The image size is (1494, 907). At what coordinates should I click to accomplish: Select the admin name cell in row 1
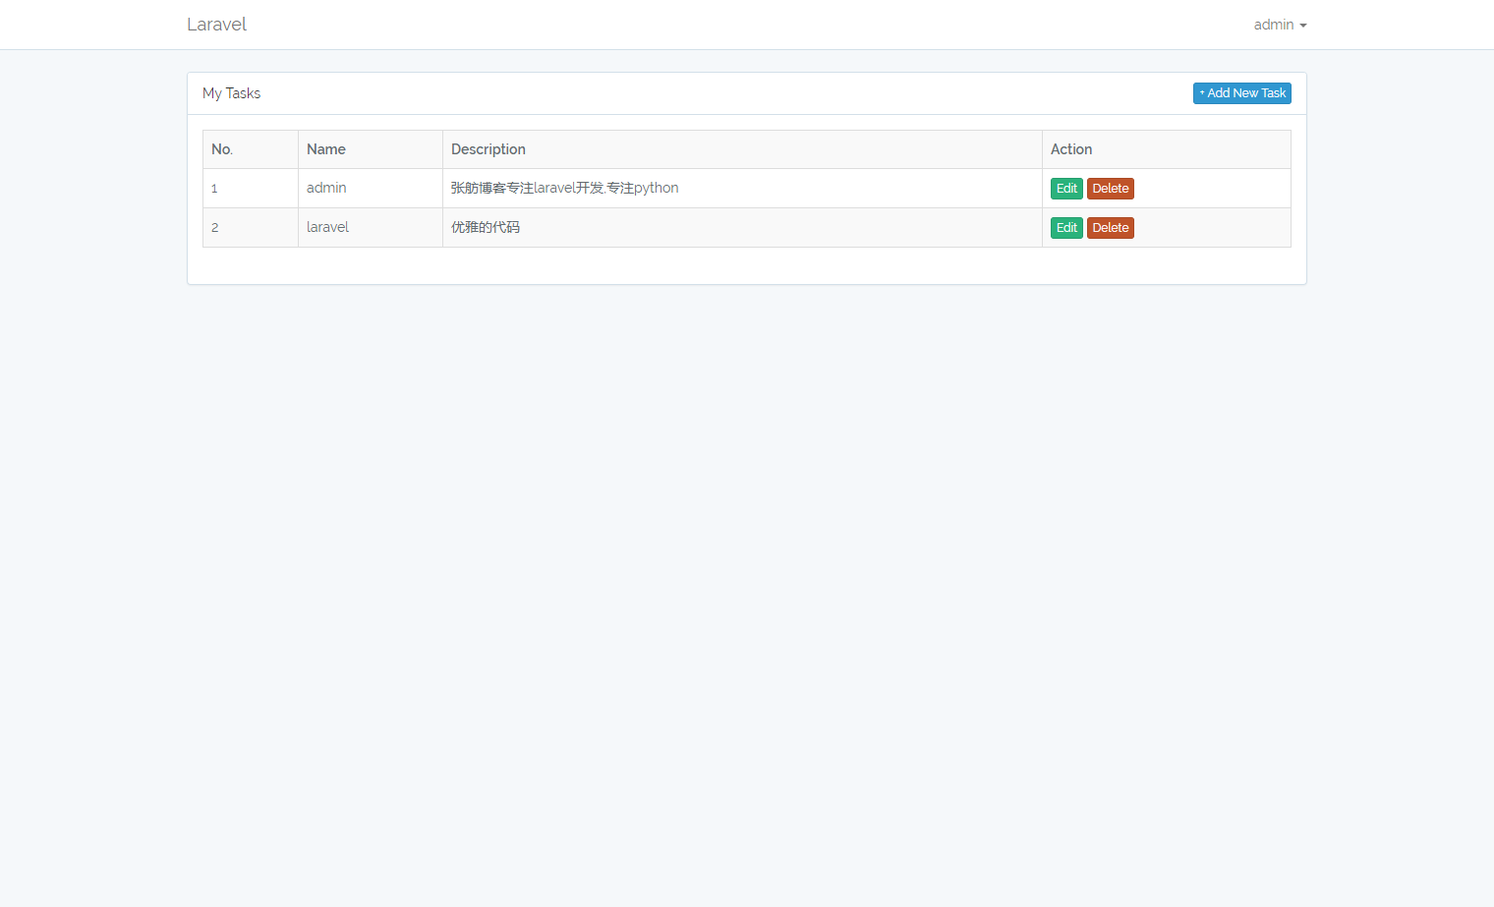pos(326,188)
